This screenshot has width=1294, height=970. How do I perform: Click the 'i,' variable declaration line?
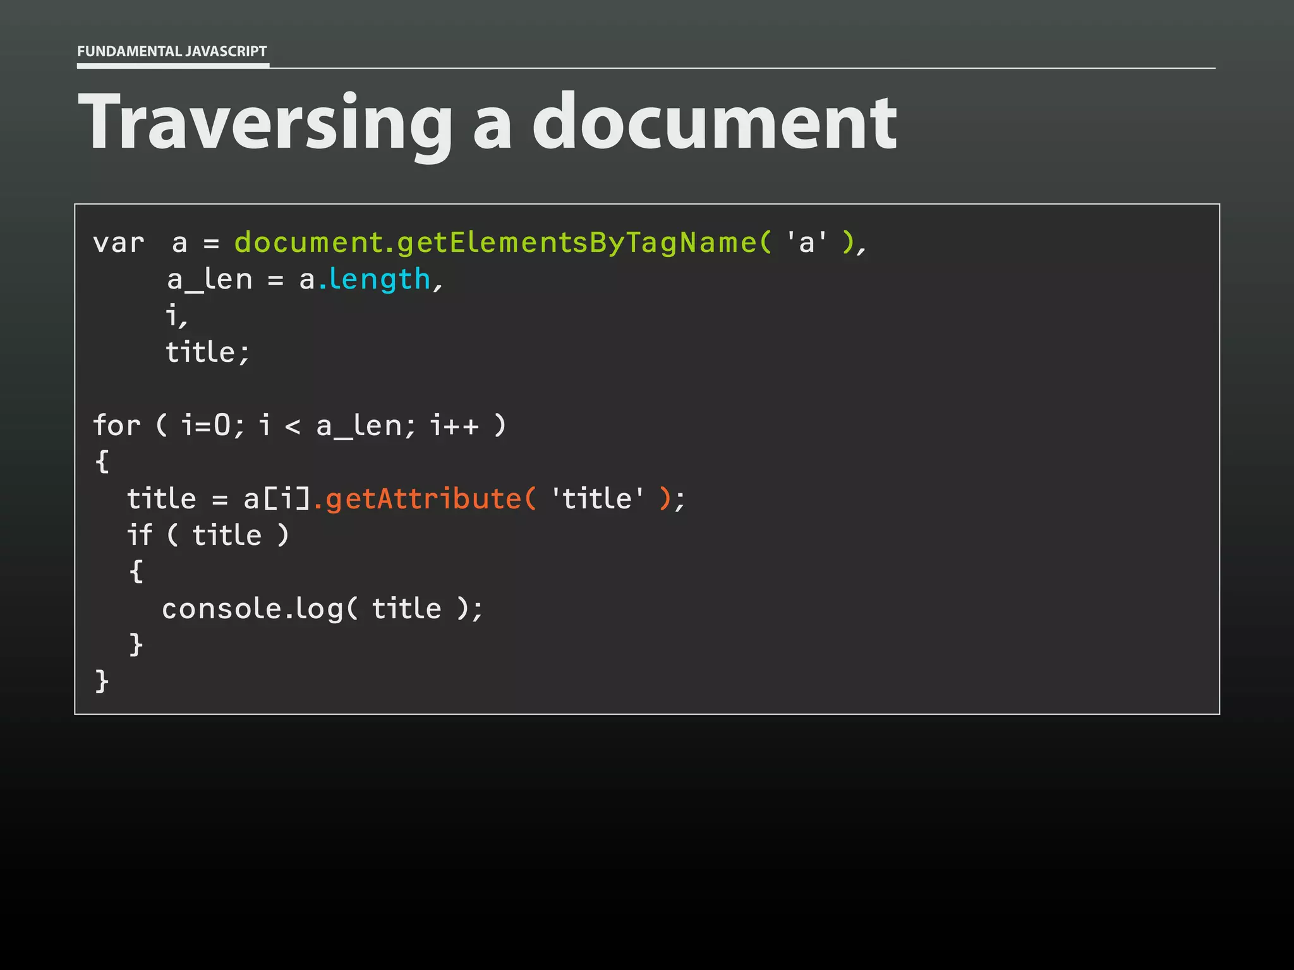pyautogui.click(x=176, y=316)
